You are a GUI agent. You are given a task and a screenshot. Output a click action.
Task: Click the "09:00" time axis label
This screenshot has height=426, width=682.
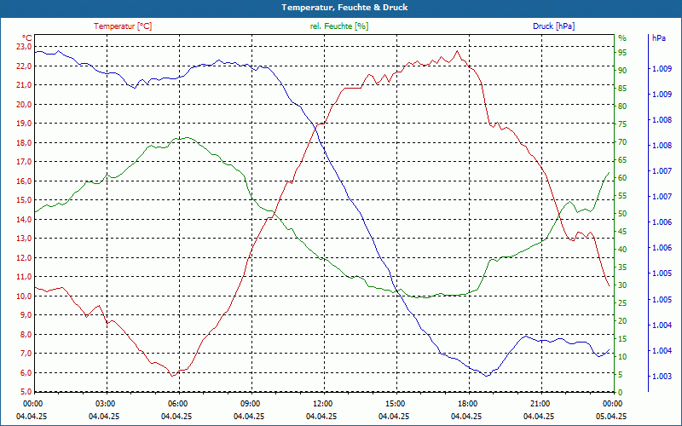[250, 404]
